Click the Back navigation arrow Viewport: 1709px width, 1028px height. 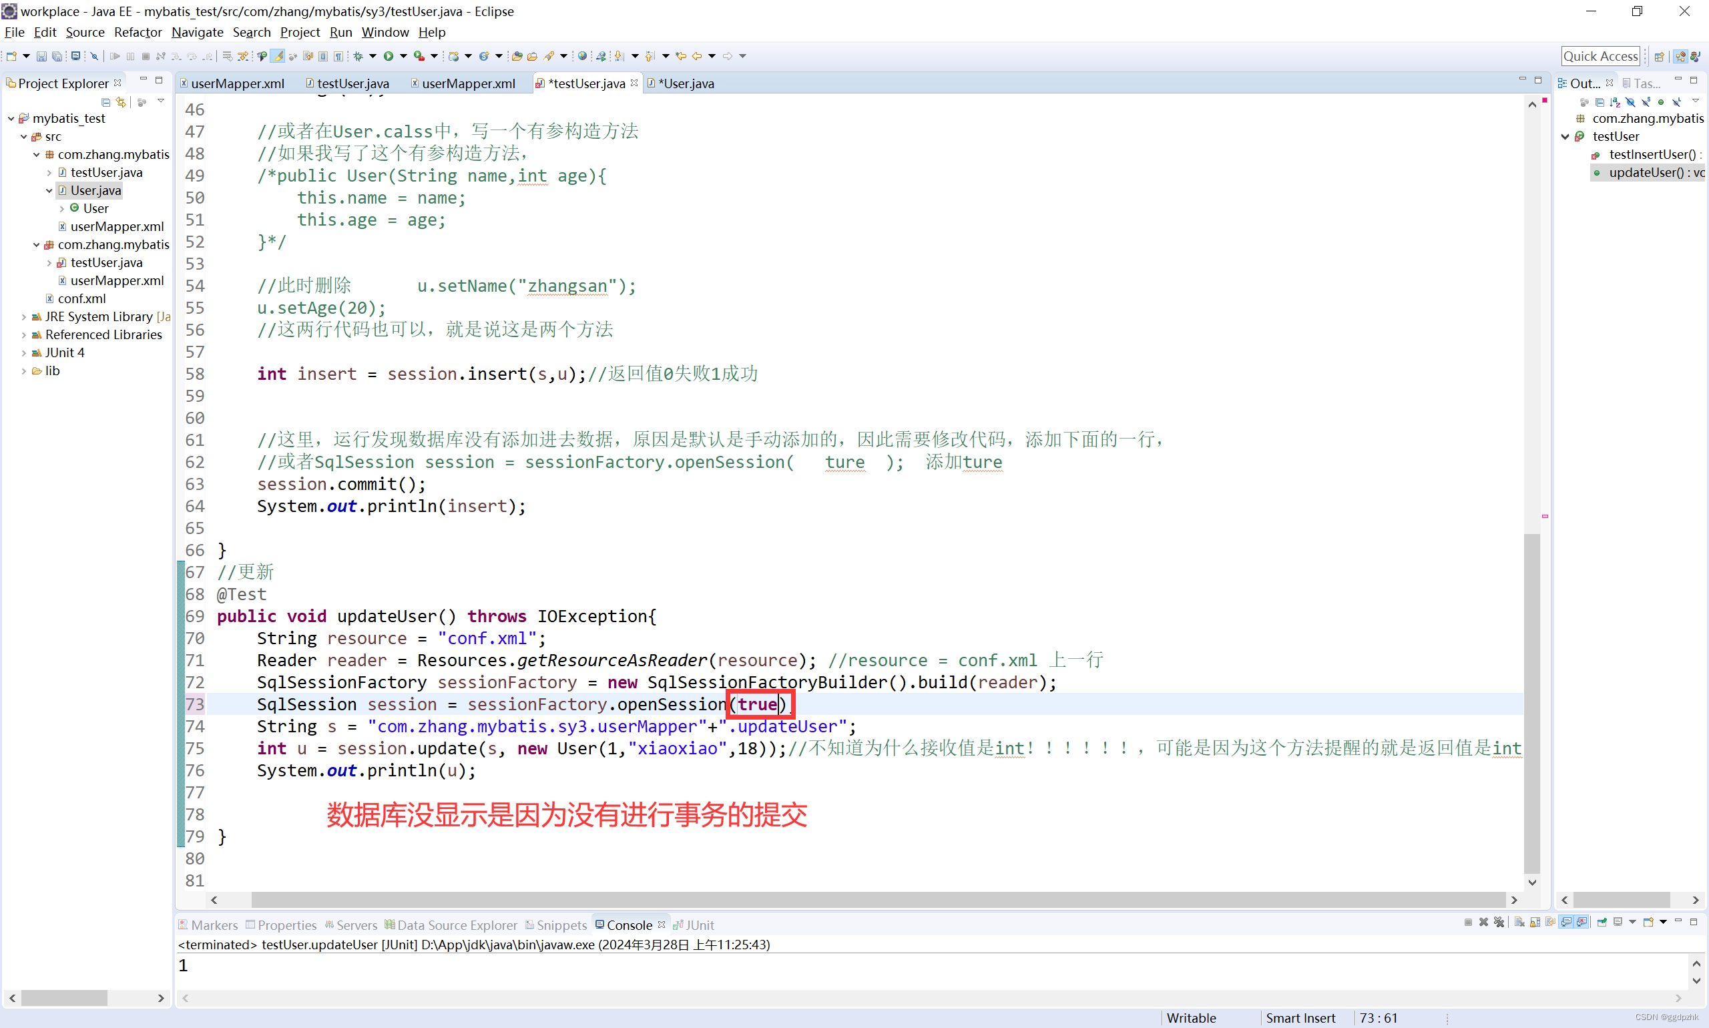tap(697, 56)
